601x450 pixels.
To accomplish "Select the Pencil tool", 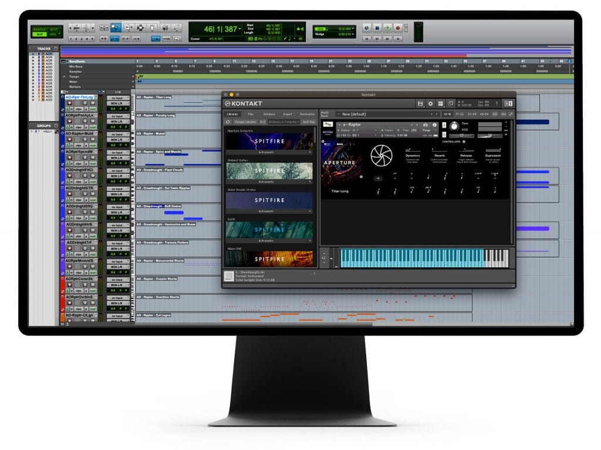I will [176, 28].
